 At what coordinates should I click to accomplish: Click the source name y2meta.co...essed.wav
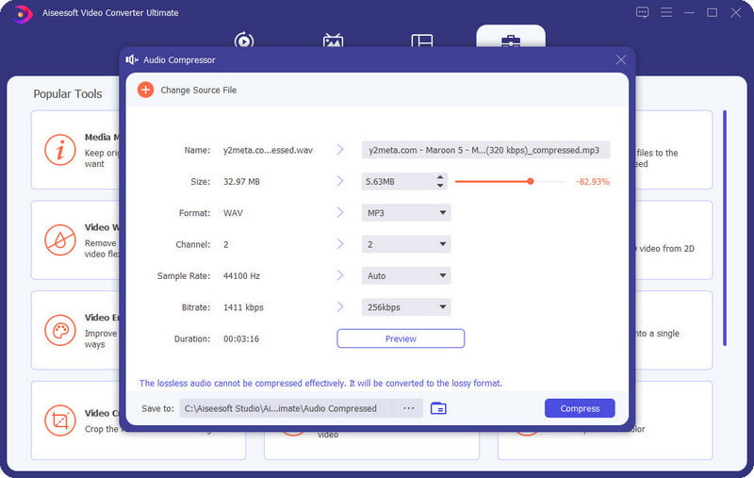(x=268, y=150)
